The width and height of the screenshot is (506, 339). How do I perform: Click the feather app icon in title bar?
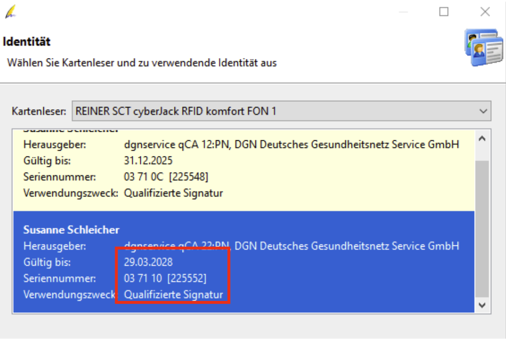click(10, 11)
